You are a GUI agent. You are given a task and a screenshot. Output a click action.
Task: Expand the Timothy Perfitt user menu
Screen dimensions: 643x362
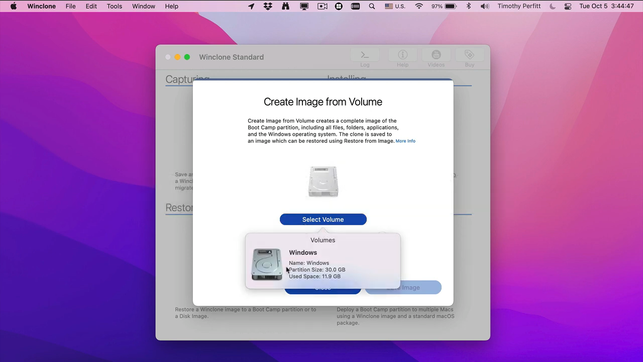coord(519,6)
